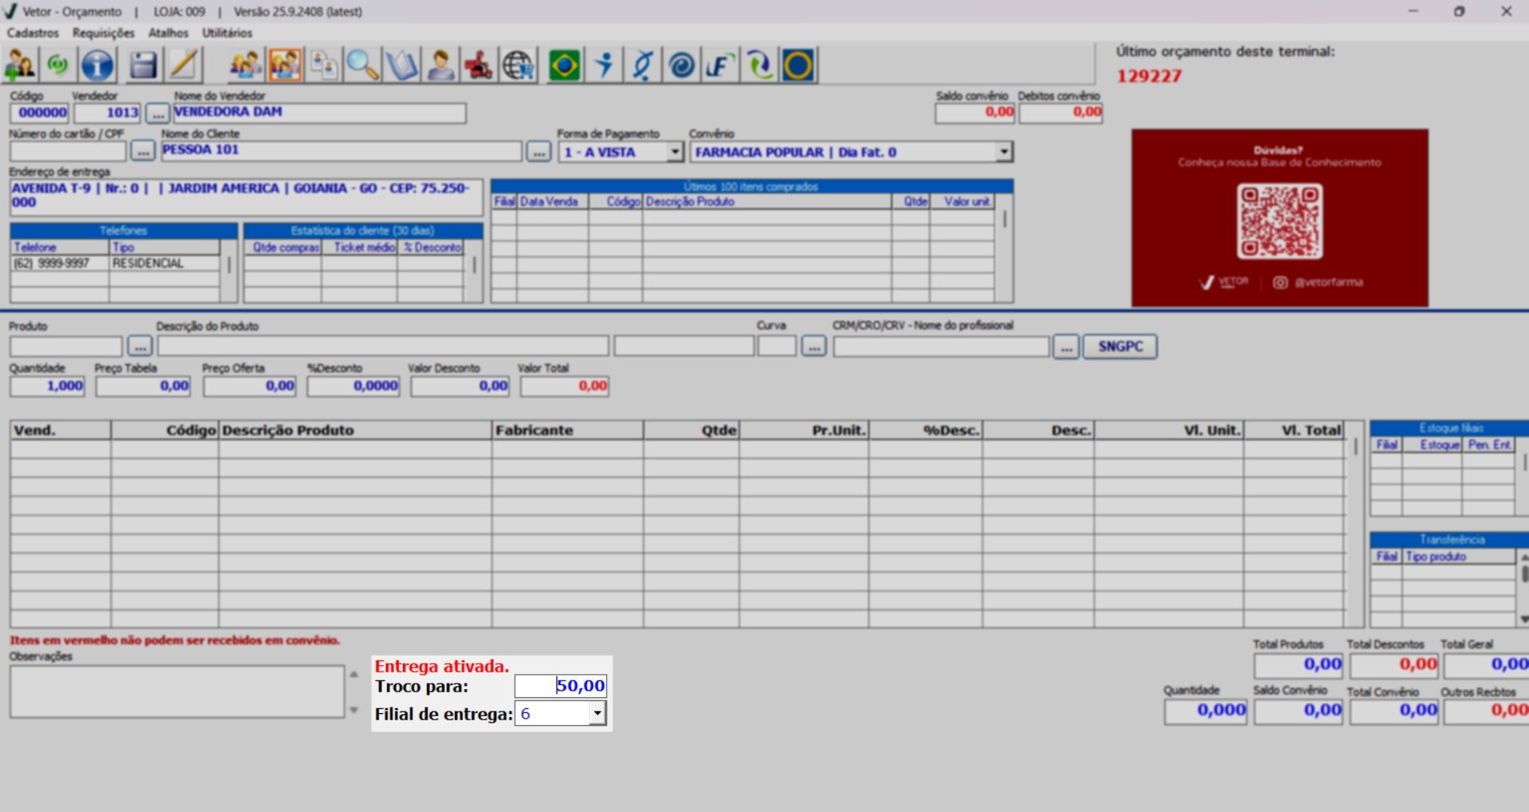Click the red delivery motorcycle icon

point(479,65)
